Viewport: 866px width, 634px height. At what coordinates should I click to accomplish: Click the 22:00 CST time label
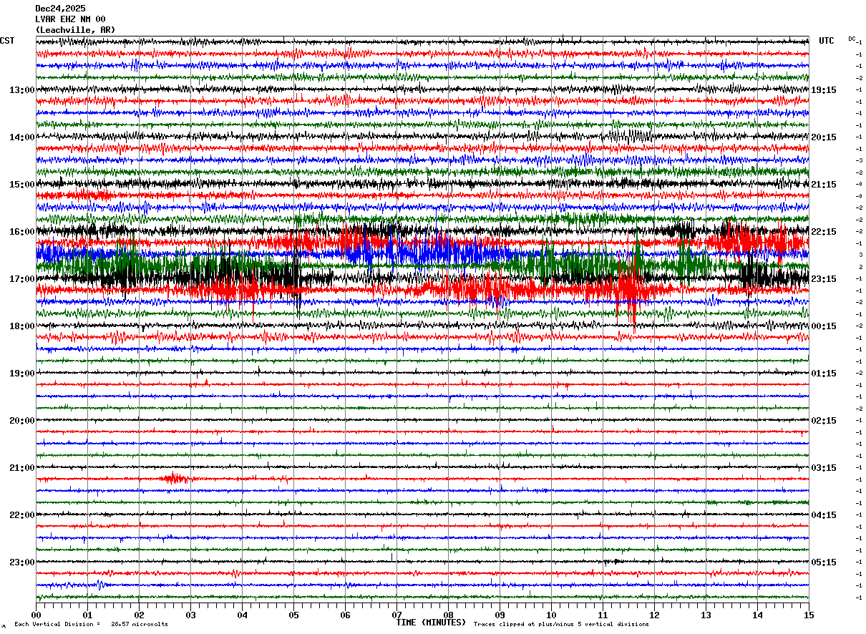click(22, 515)
